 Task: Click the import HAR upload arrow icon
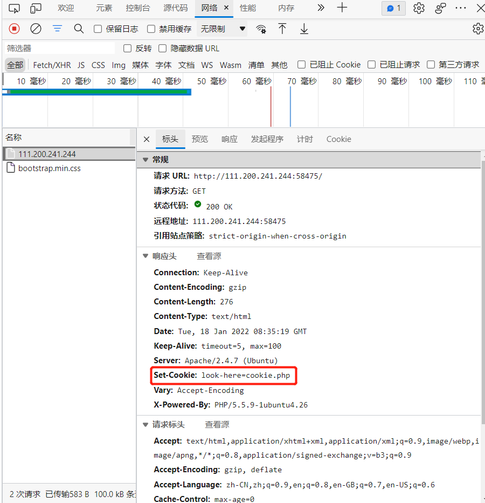282,29
